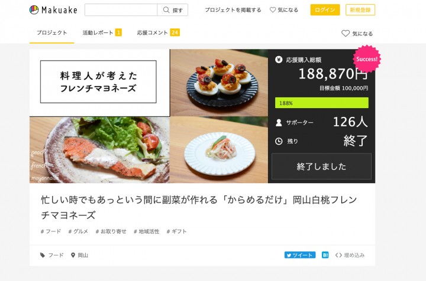Click the Tweet ツイート button
Image resolution: width=426 pixels, height=281 pixels.
point(300,255)
